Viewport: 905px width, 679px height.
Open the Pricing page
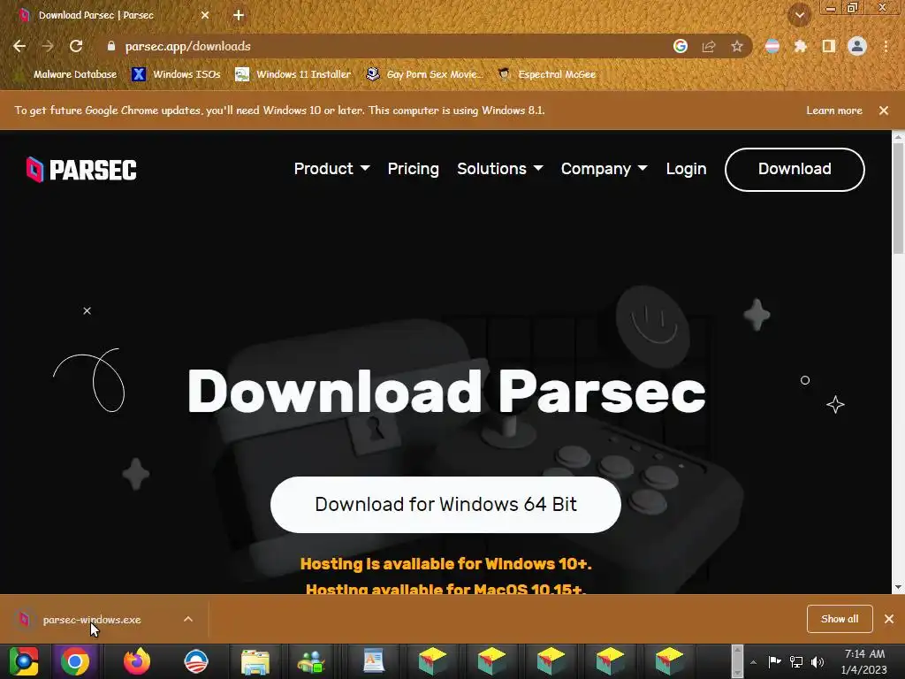[414, 169]
